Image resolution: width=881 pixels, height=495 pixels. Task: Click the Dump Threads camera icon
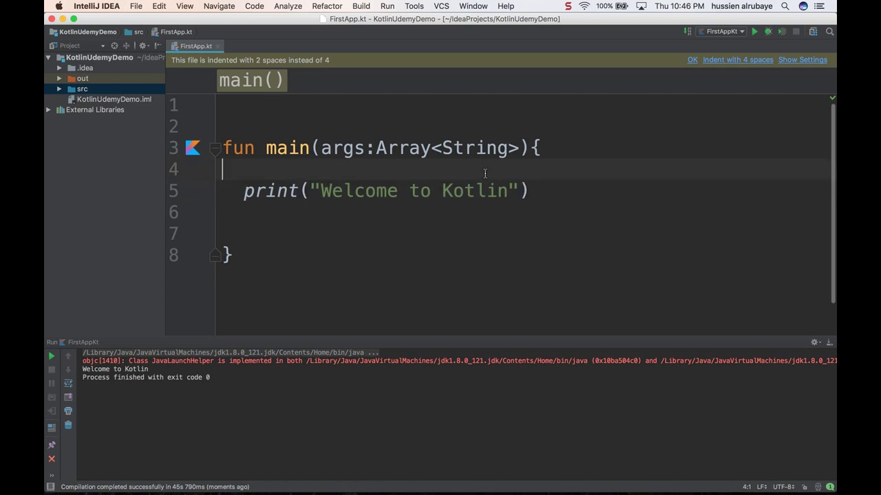point(52,397)
